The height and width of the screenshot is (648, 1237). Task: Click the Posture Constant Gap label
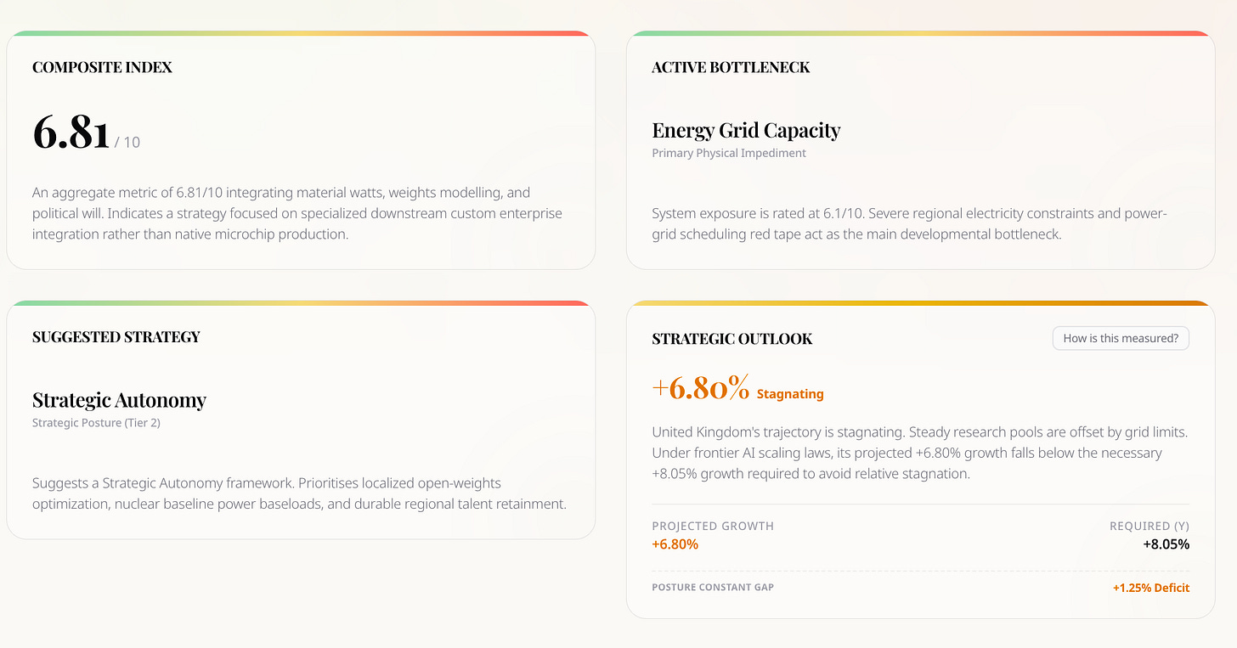click(713, 588)
